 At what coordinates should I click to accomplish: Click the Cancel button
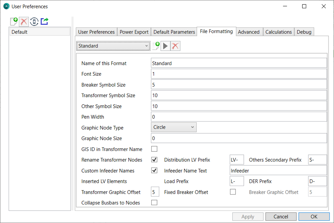[x=281, y=216]
